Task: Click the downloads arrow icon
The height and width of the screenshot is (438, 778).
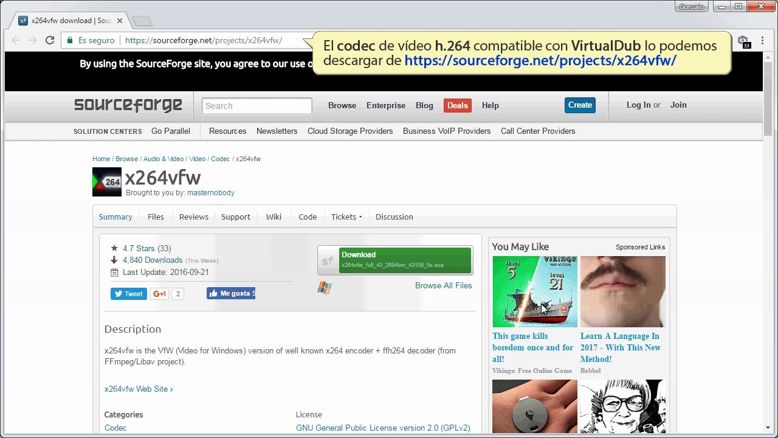Action: pyautogui.click(x=114, y=260)
